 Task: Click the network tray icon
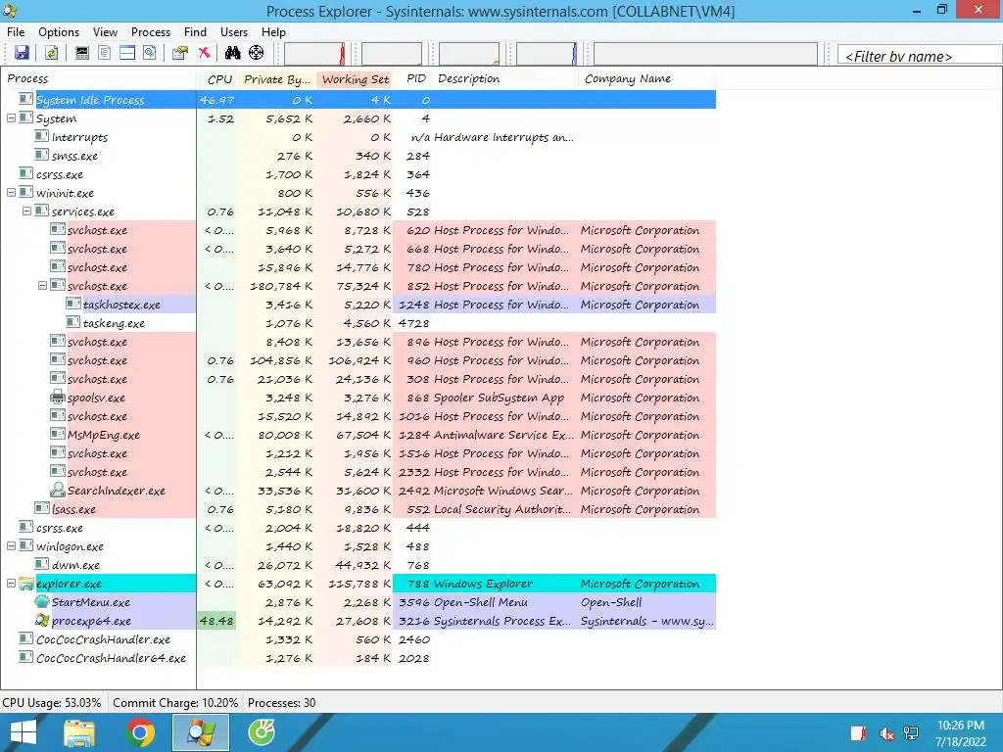click(x=911, y=734)
